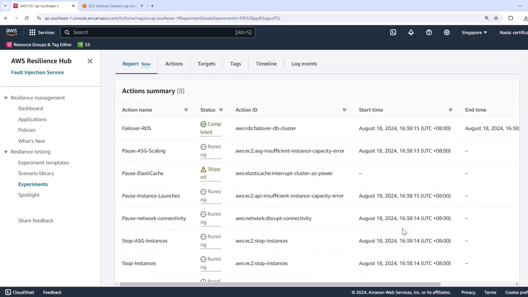Sort by Status column arrow
This screenshot has width=528, height=297.
pos(221,110)
